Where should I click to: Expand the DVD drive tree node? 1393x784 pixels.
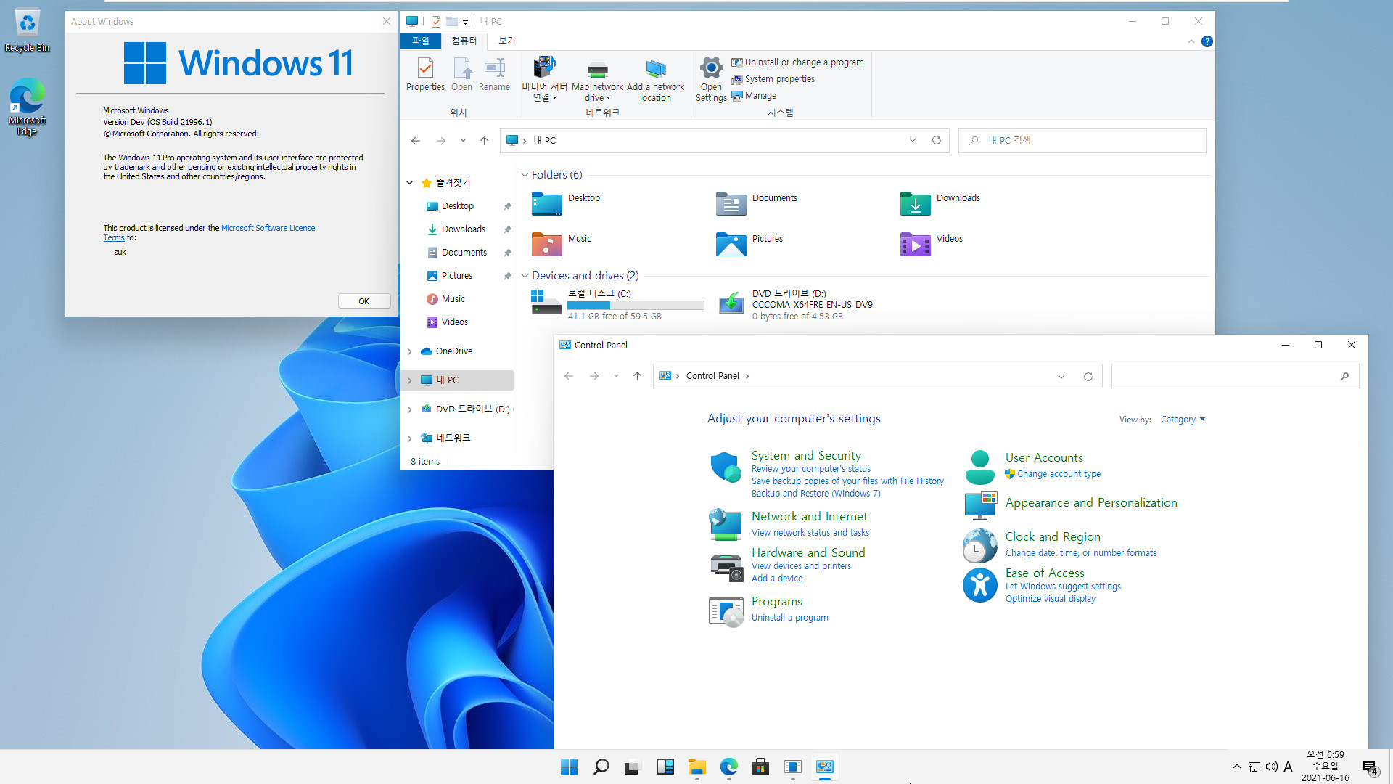(x=410, y=409)
